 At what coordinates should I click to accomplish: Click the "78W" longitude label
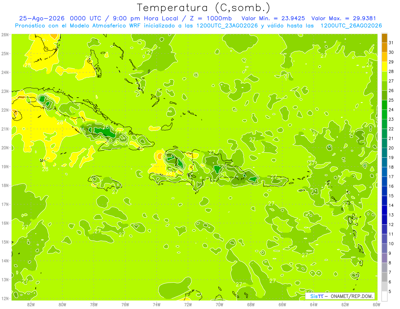point(94,304)
